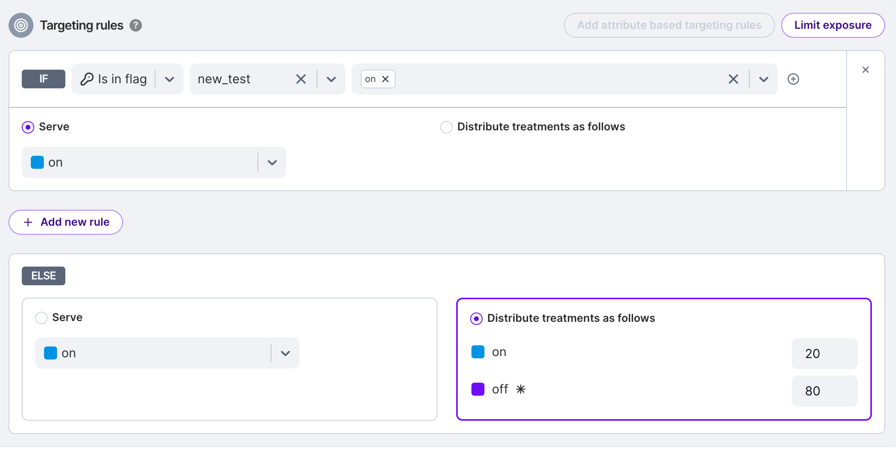This screenshot has width=896, height=453.
Task: Select Distribute treatments radio in IF rule
Action: [x=446, y=127]
